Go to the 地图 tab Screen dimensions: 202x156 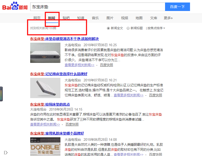click(139, 18)
